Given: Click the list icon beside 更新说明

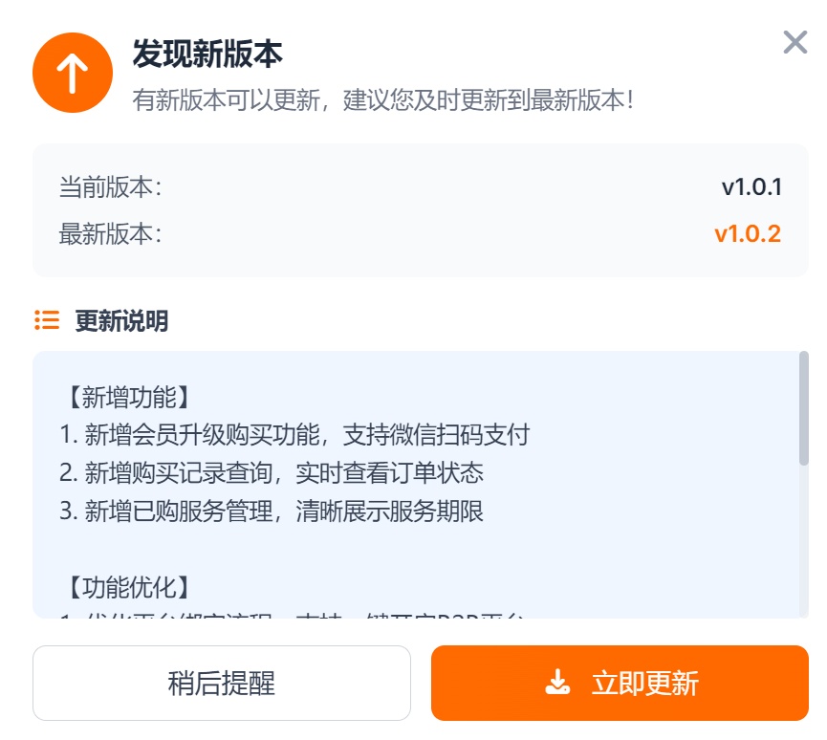Looking at the screenshot, I should point(47,320).
